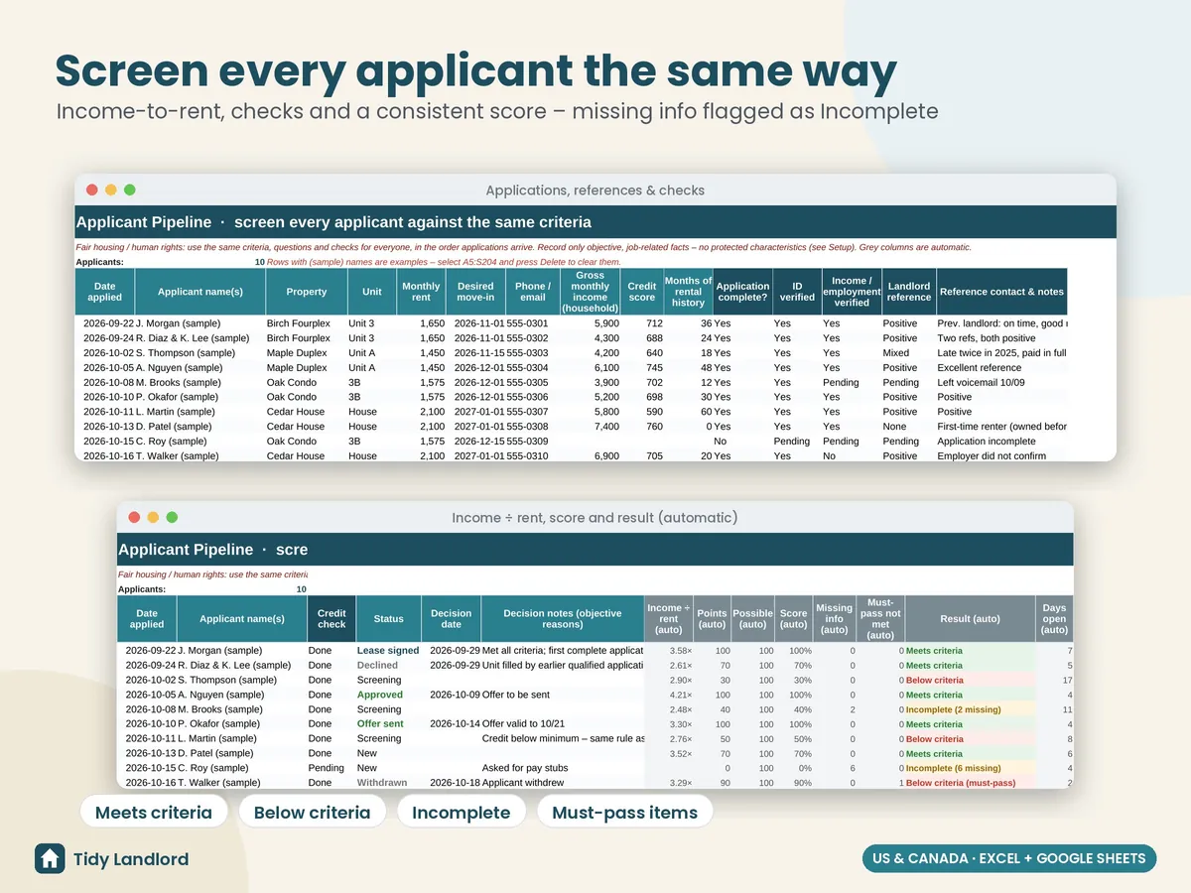Select the Unit column header

coord(372,292)
